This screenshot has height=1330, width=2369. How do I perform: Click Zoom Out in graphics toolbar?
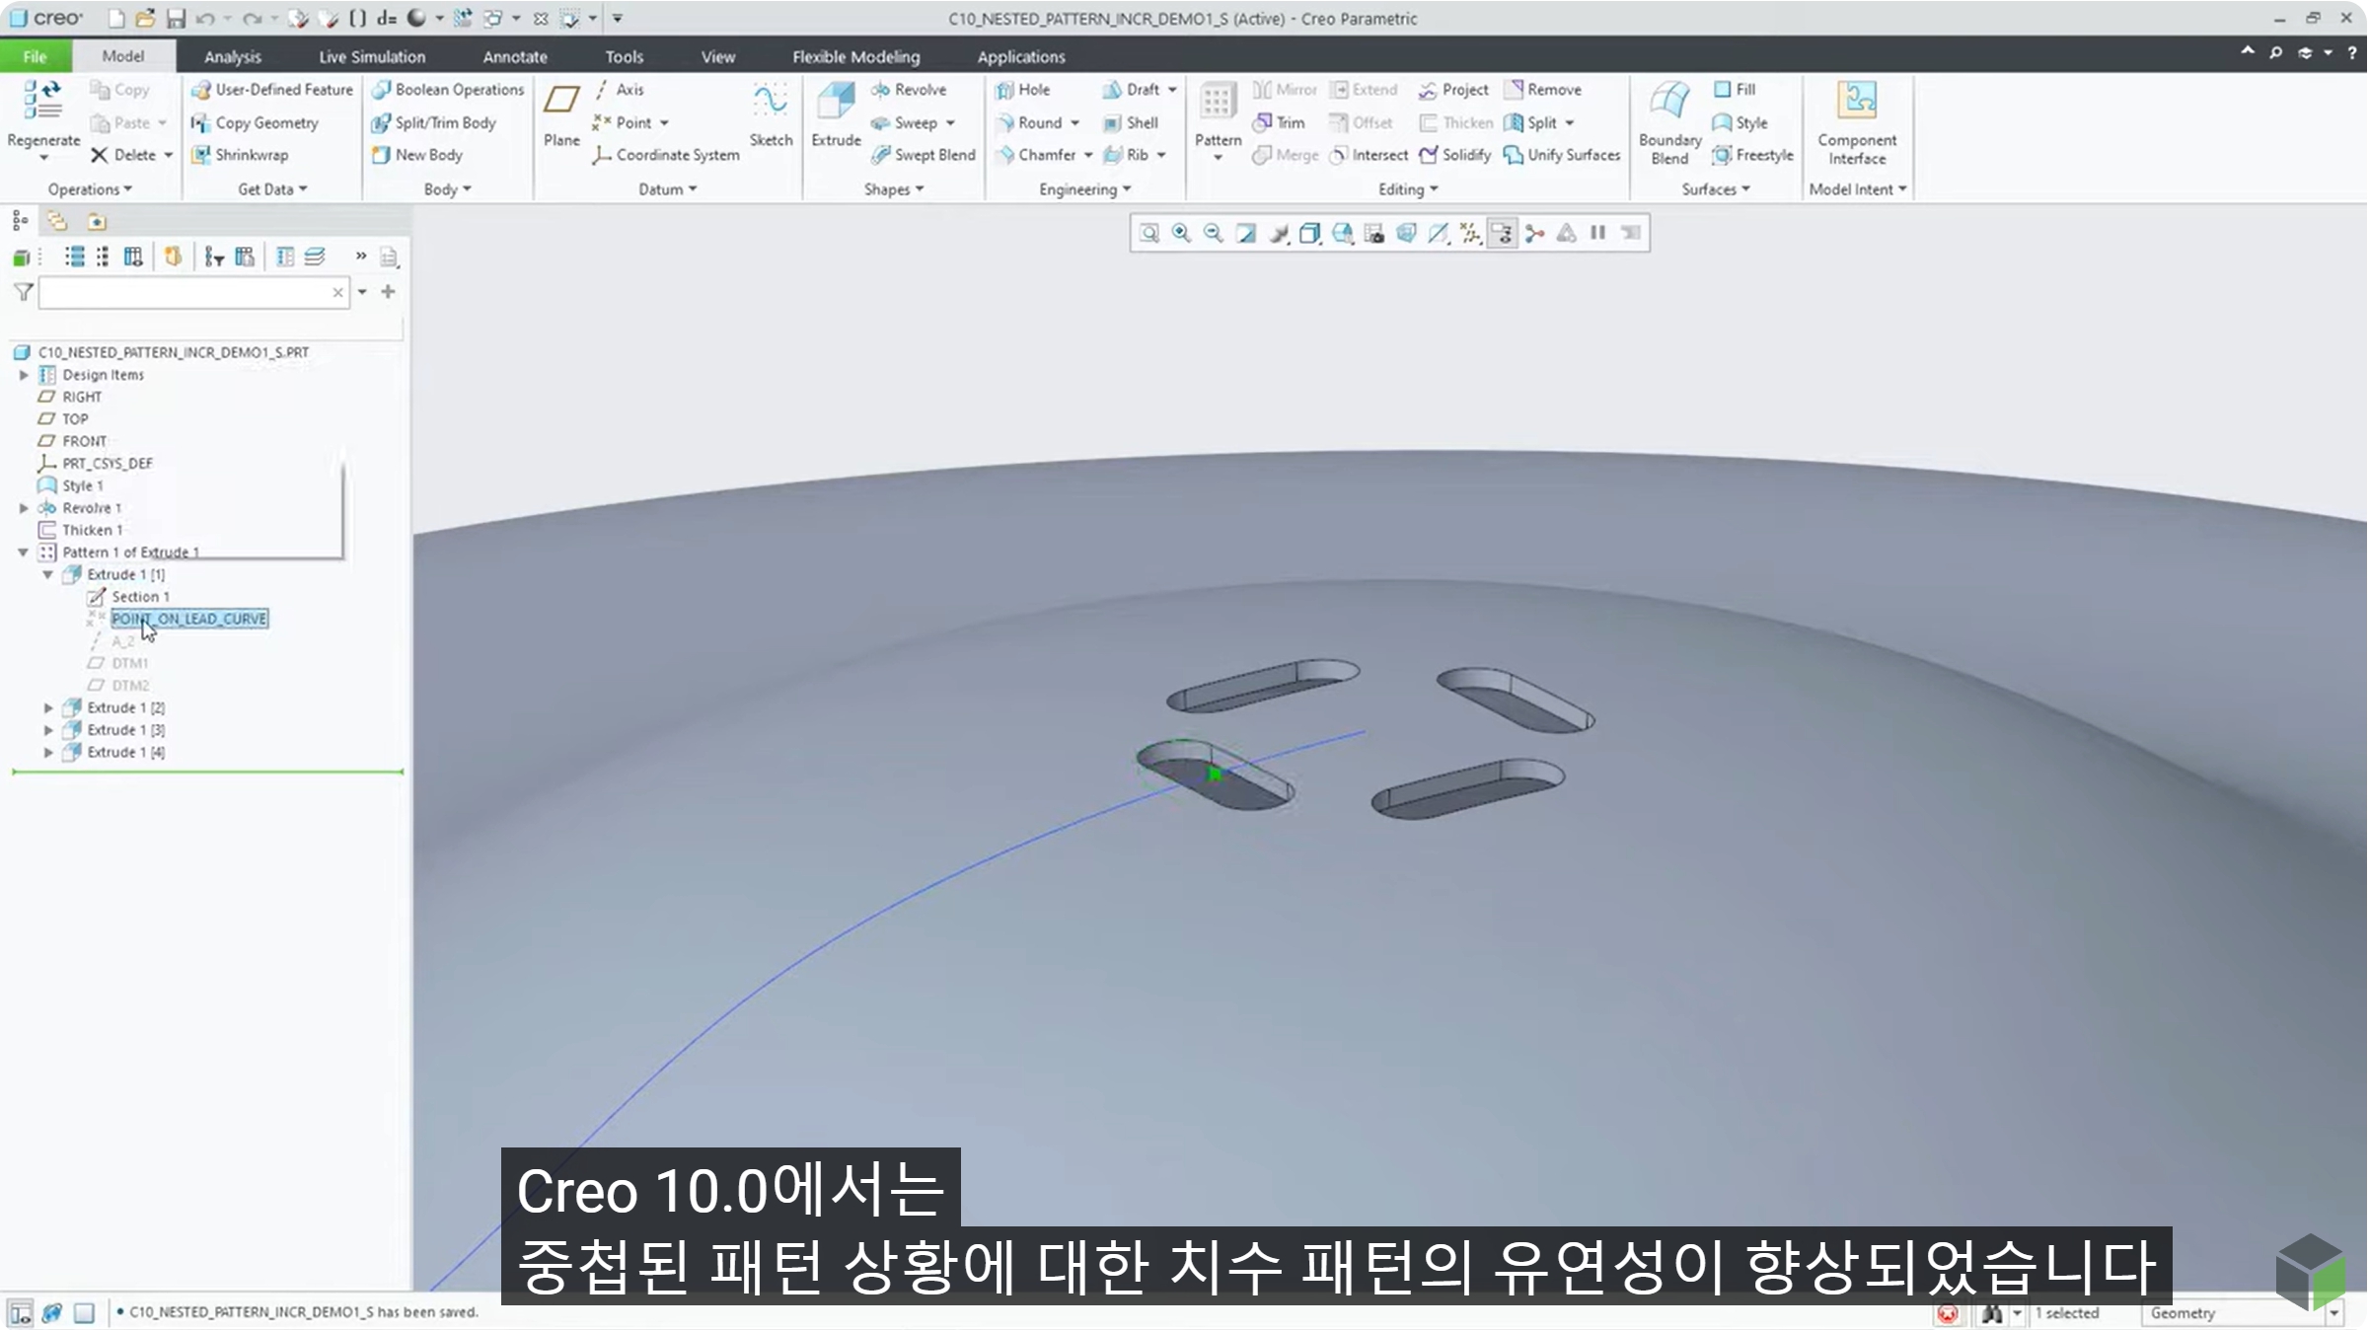[1213, 234]
